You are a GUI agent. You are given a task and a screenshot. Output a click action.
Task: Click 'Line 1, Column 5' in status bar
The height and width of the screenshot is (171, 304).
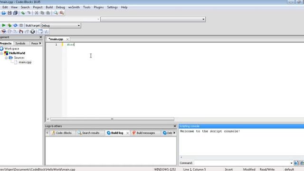(194, 170)
